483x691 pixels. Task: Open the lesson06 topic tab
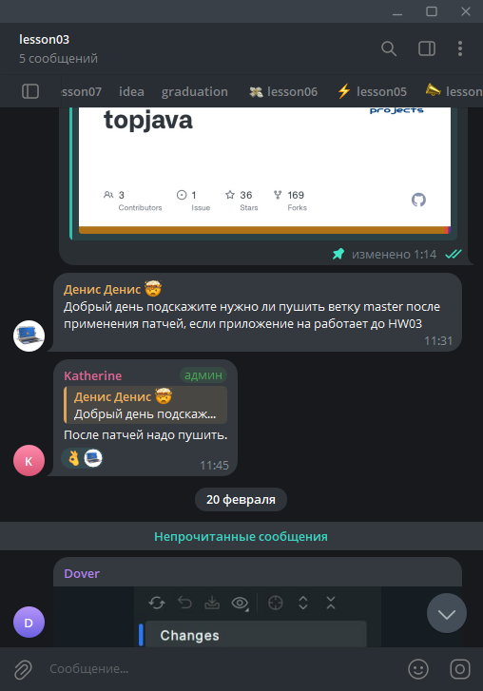point(283,91)
